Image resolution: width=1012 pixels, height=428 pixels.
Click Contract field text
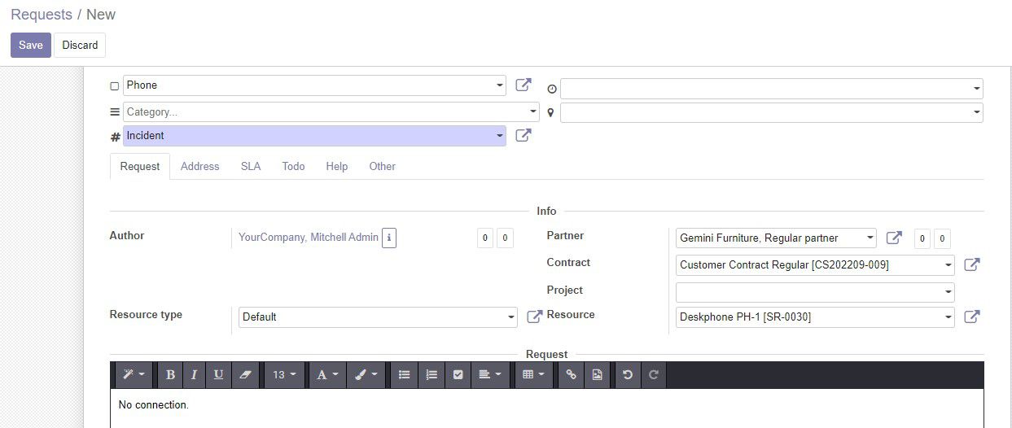(784, 264)
